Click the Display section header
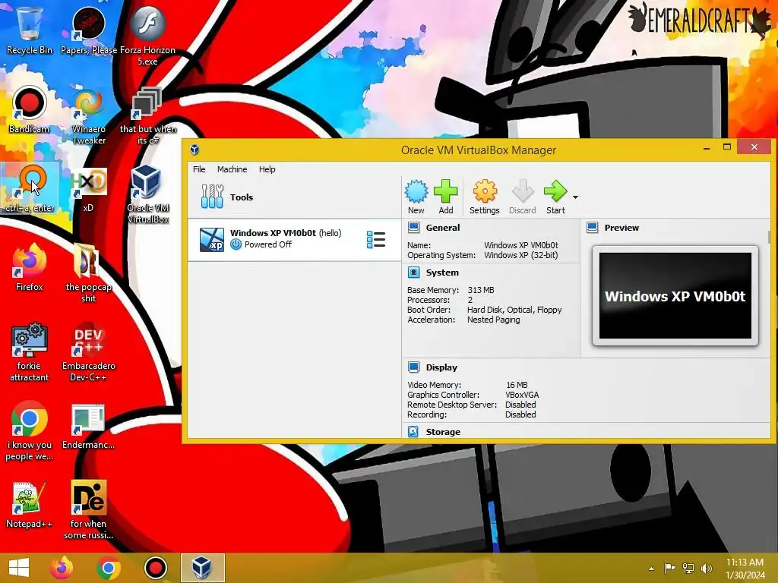 tap(441, 367)
